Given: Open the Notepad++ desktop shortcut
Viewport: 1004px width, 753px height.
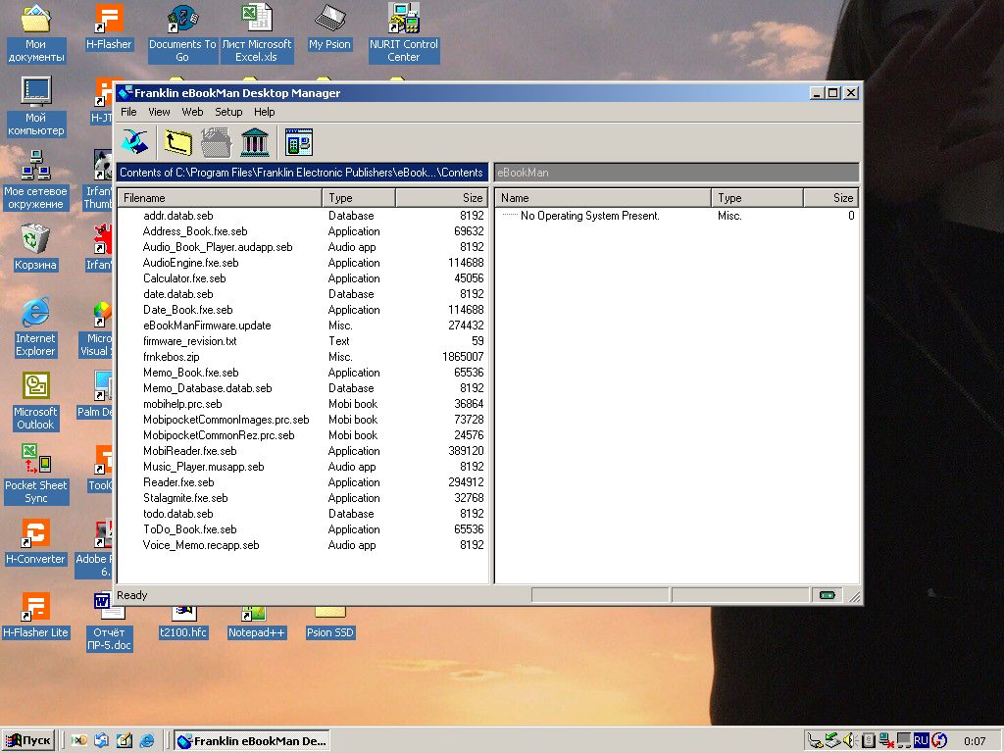Looking at the screenshot, I should point(256,625).
